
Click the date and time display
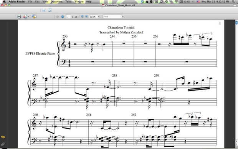pyautogui.click(x=215, y=2)
